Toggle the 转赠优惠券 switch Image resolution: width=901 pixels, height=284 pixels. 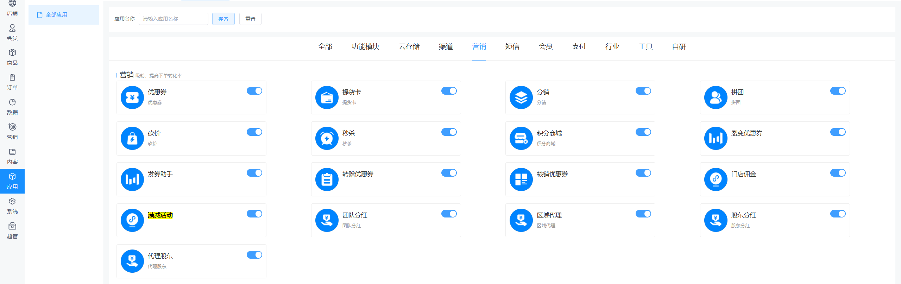coord(449,173)
